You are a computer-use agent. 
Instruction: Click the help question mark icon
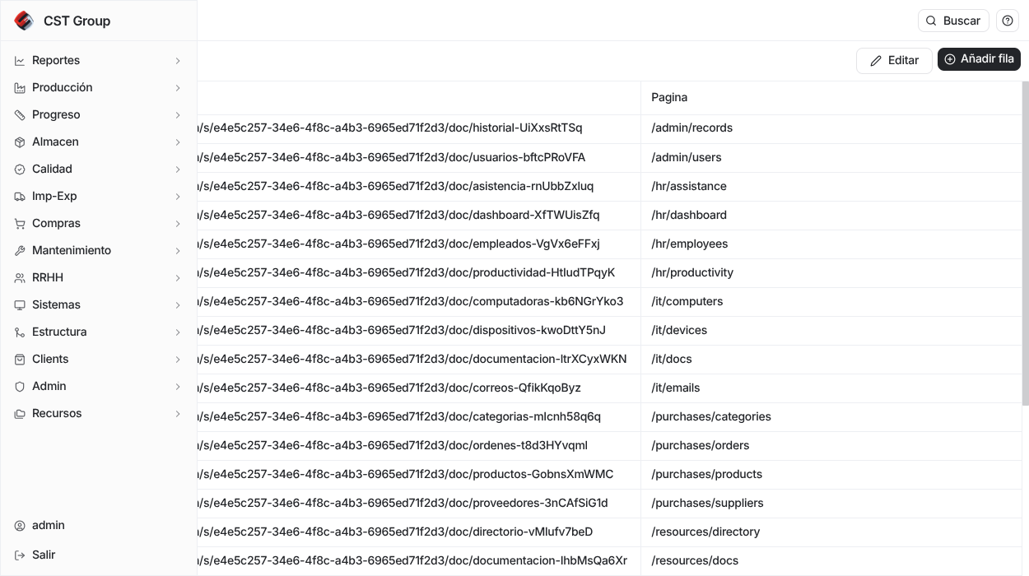(x=1008, y=21)
